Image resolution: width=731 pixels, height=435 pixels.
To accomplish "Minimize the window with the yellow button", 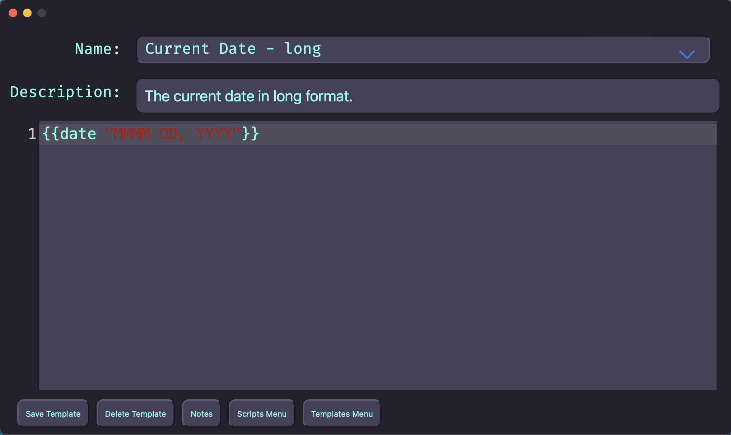I will [x=27, y=13].
